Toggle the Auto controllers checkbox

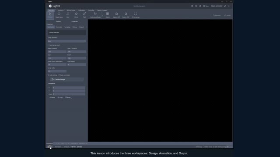point(59,75)
